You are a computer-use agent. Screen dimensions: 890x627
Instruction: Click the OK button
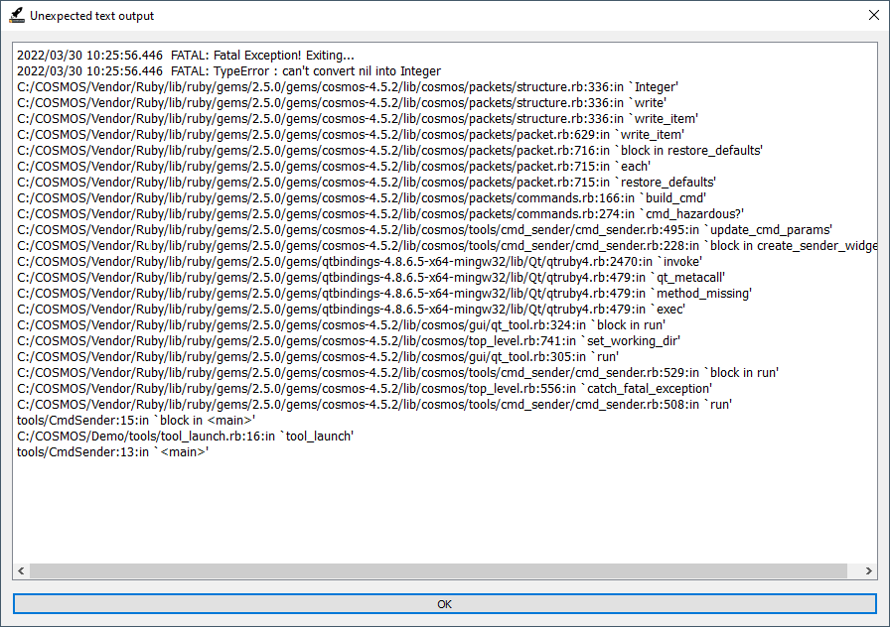[x=444, y=604]
